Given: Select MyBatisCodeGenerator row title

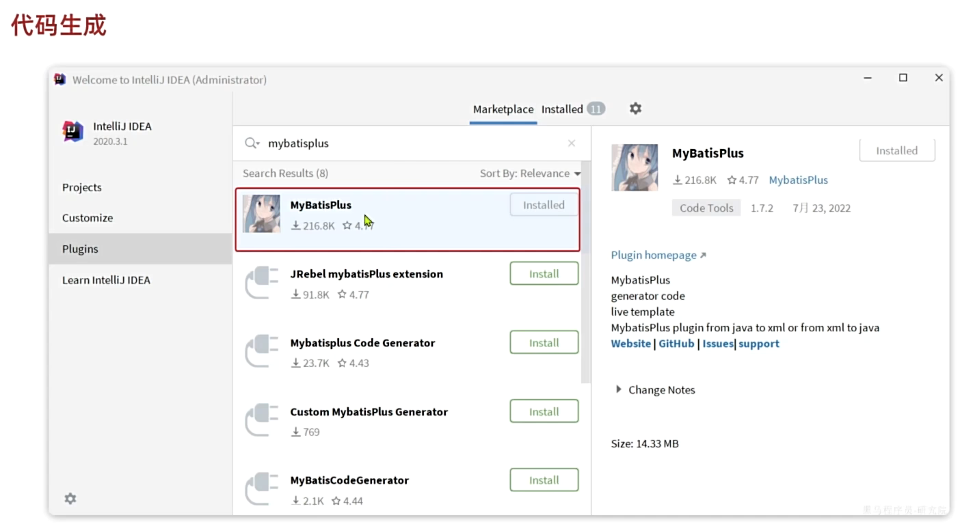Looking at the screenshot, I should [349, 480].
